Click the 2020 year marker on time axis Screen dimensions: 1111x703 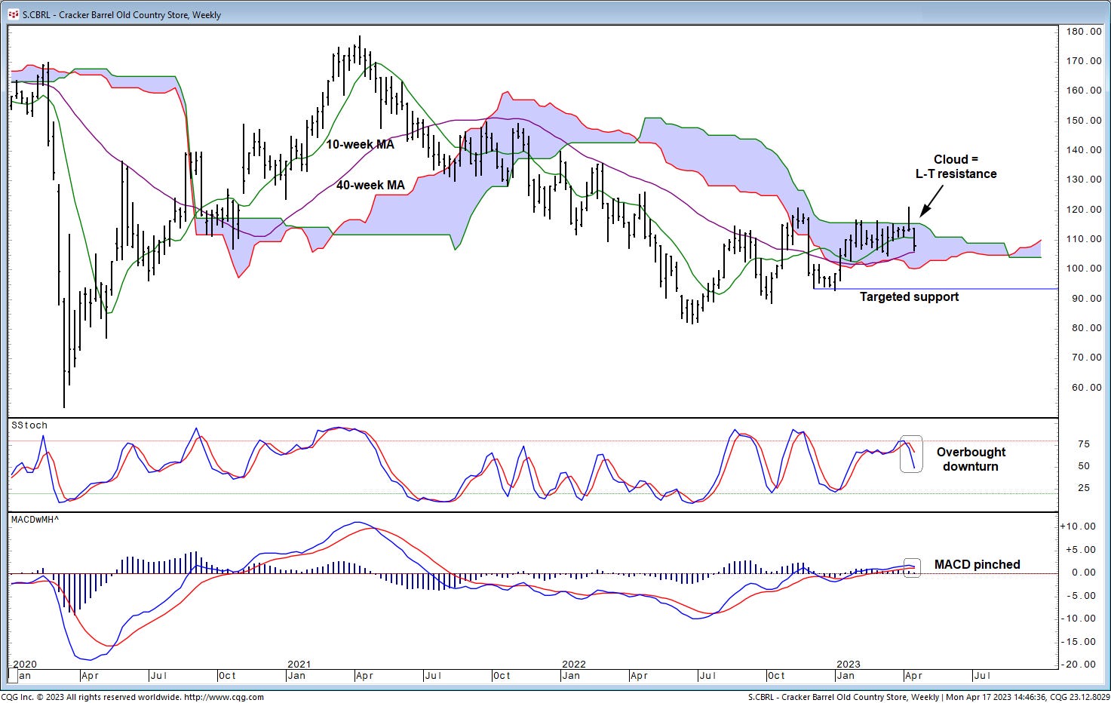(x=24, y=665)
